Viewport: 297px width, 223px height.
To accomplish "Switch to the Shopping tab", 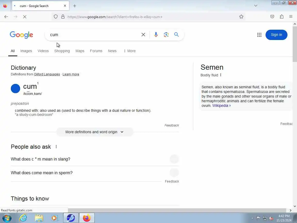I will [62, 51].
